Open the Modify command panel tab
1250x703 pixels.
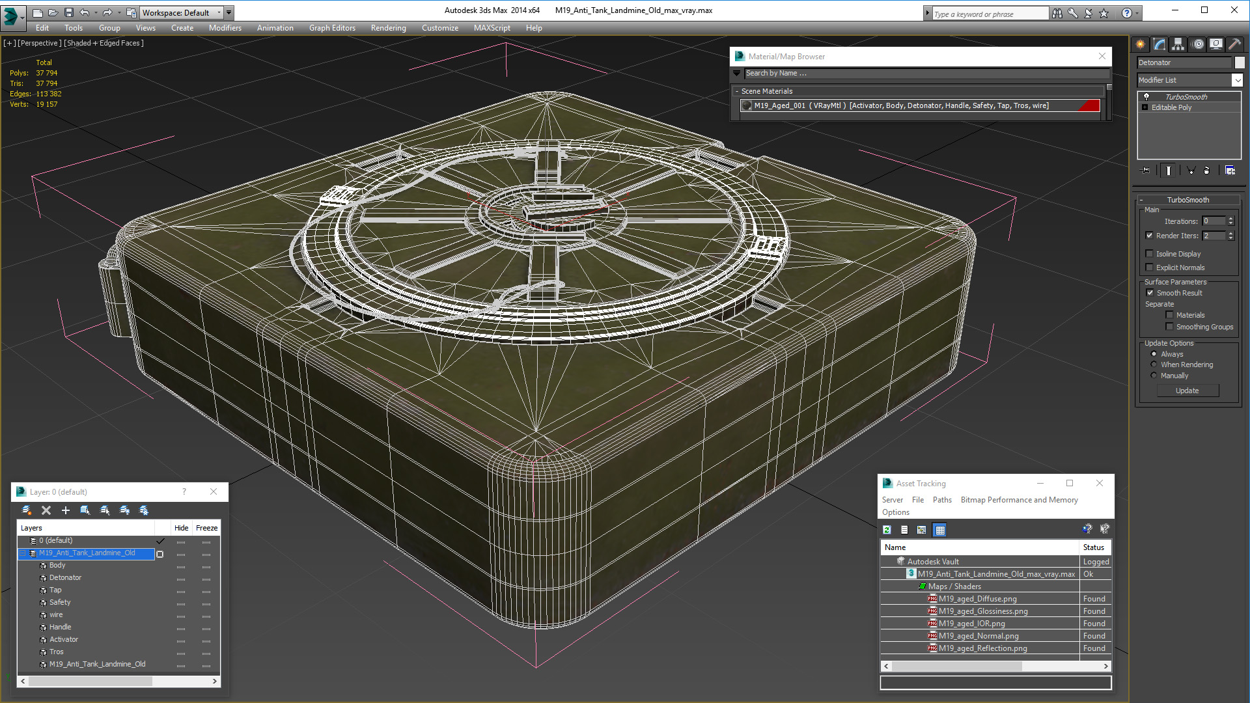(1159, 44)
